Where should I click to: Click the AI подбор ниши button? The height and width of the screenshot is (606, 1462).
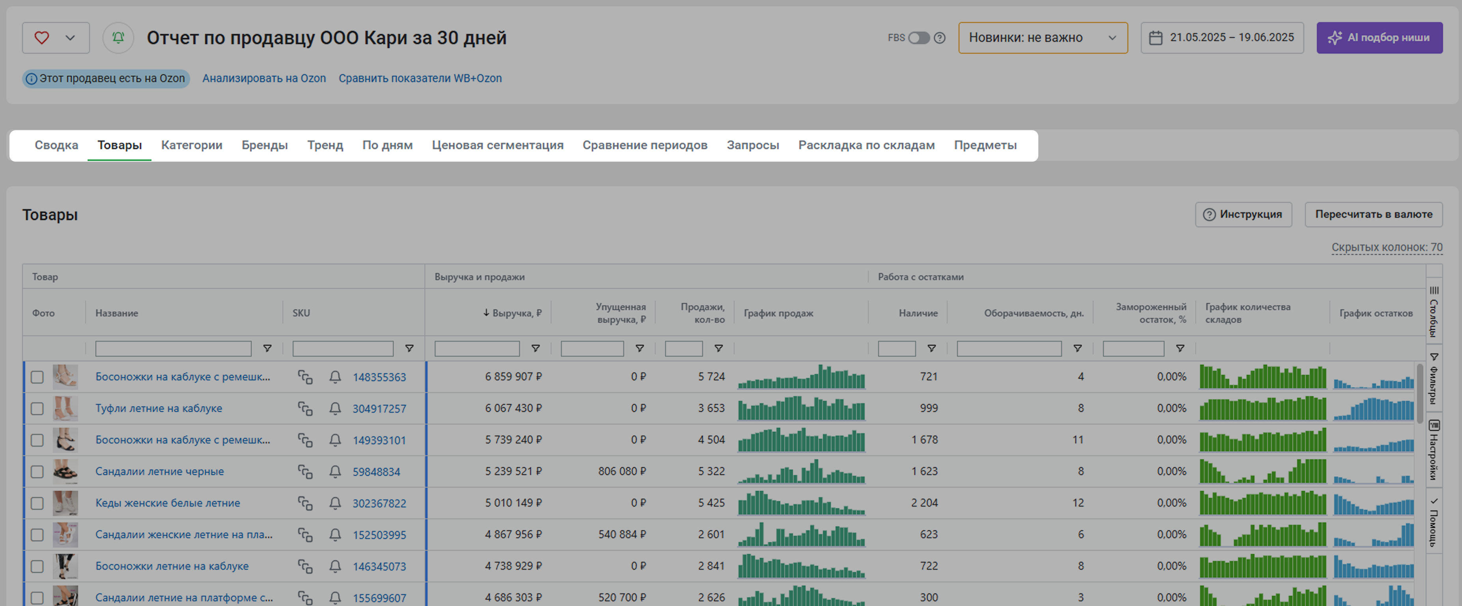[x=1379, y=37]
